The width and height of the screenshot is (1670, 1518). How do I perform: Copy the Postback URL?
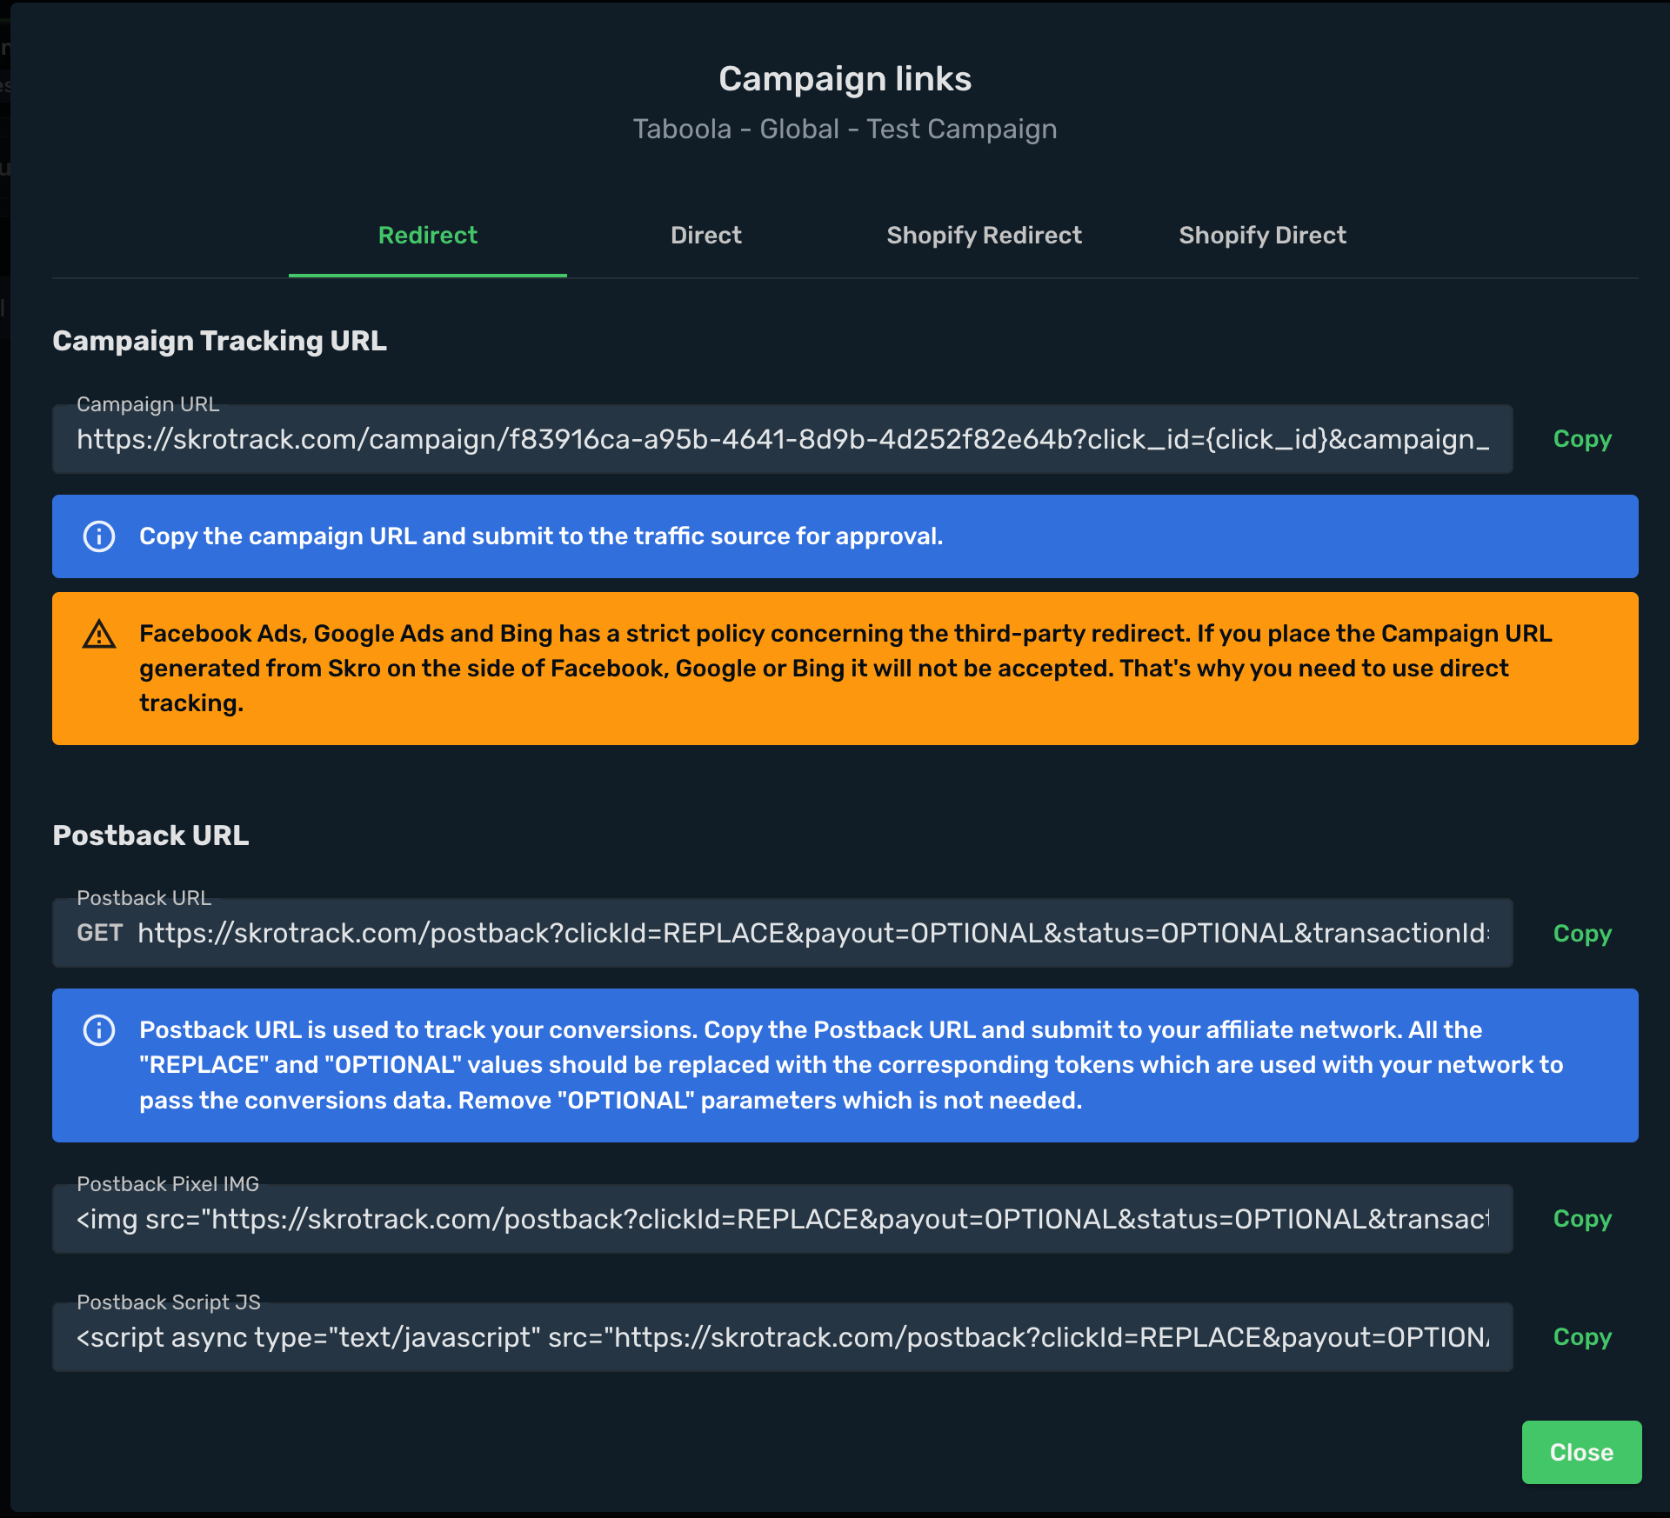tap(1582, 933)
